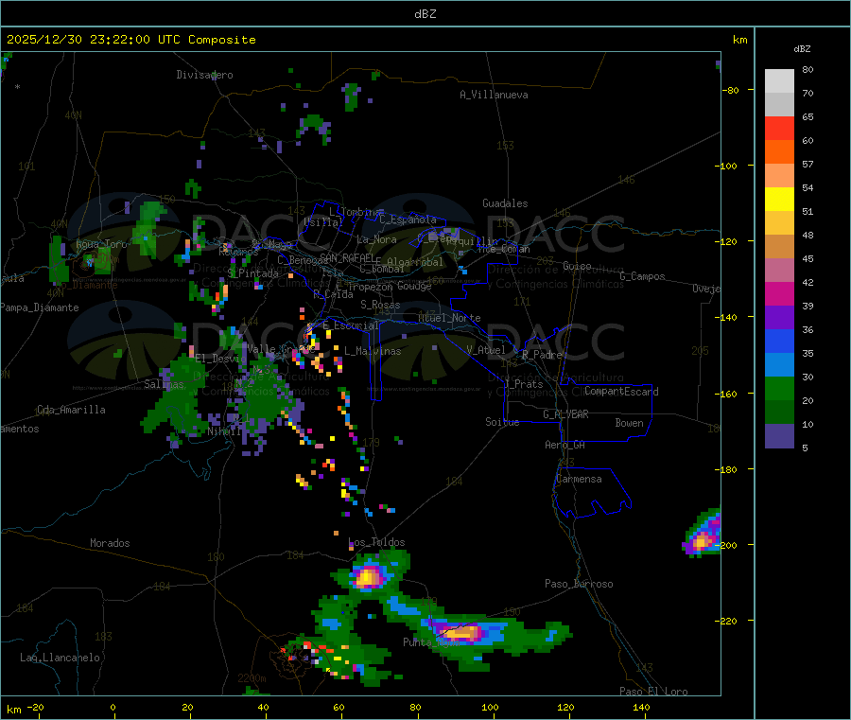Screen dimensions: 851x720
Task: Click the purple 36-39 dBZ legend swatch
Action: coord(779,318)
